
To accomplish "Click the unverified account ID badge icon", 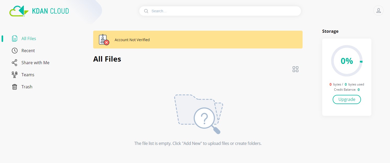I will pyautogui.click(x=104, y=40).
